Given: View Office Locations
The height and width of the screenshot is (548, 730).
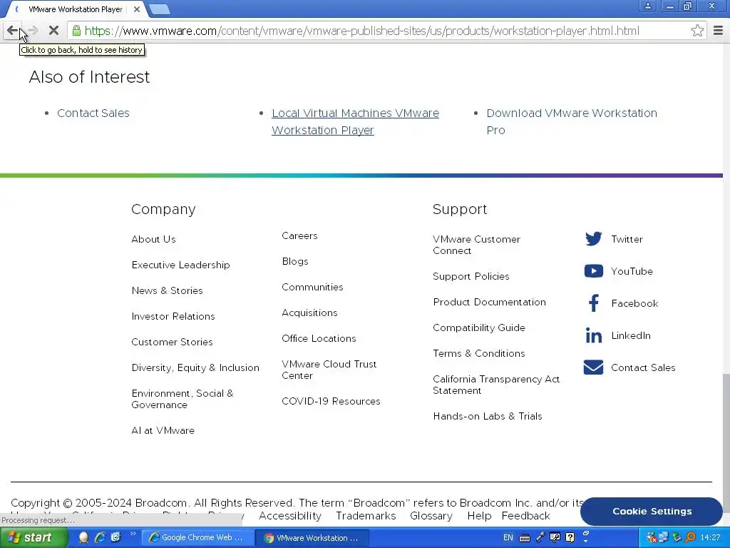Looking at the screenshot, I should (x=319, y=338).
